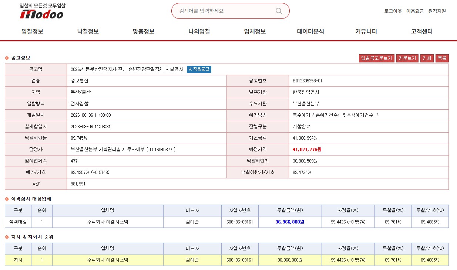
Task: Open the 맞춤정보 menu
Action: tap(144, 31)
